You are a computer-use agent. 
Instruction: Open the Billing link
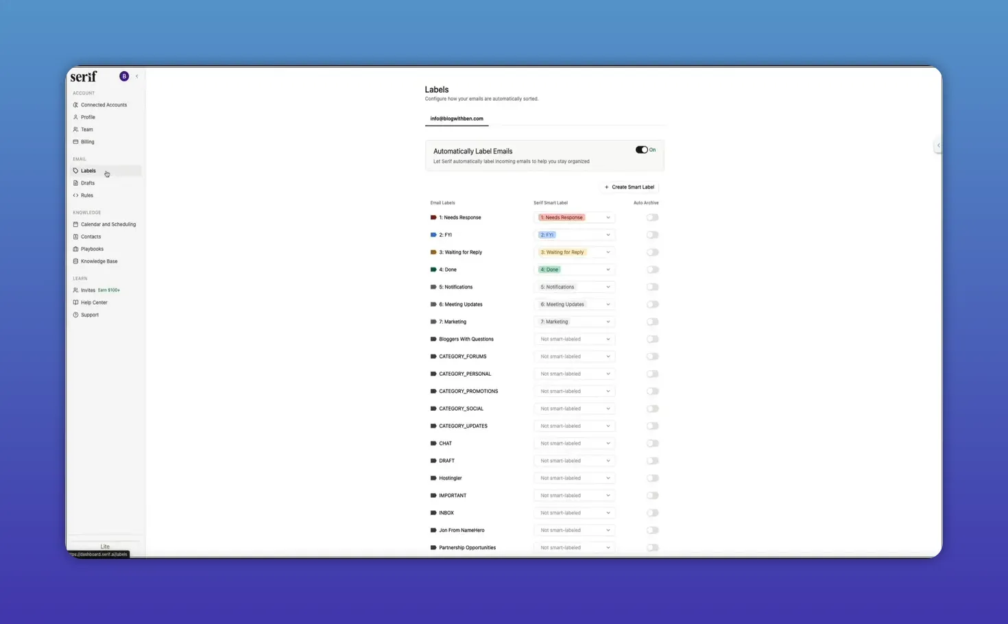click(x=106, y=142)
